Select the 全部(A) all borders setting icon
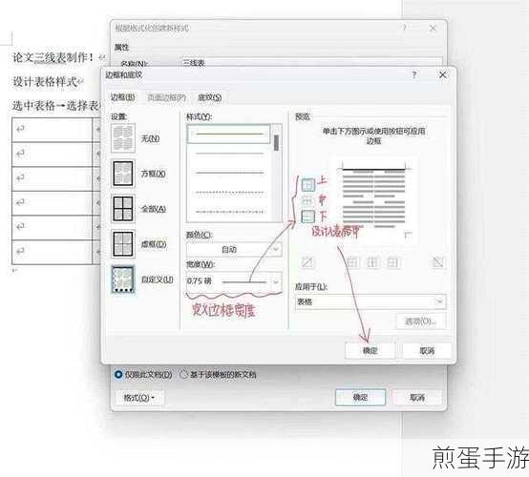Screen dimensions: 529x477 point(123,209)
